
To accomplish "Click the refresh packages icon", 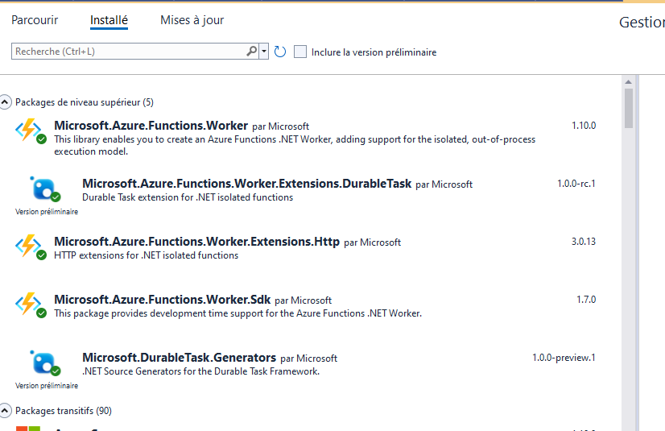I will 280,52.
